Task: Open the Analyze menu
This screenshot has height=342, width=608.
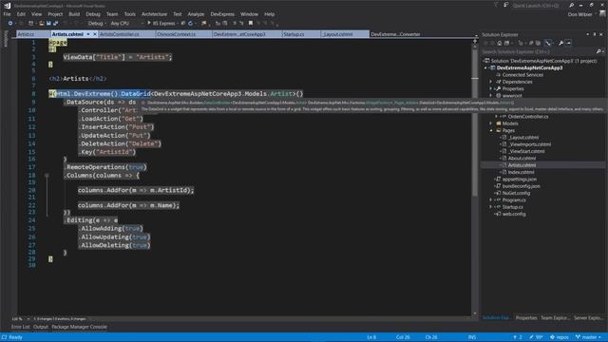Action: pyautogui.click(x=196, y=14)
